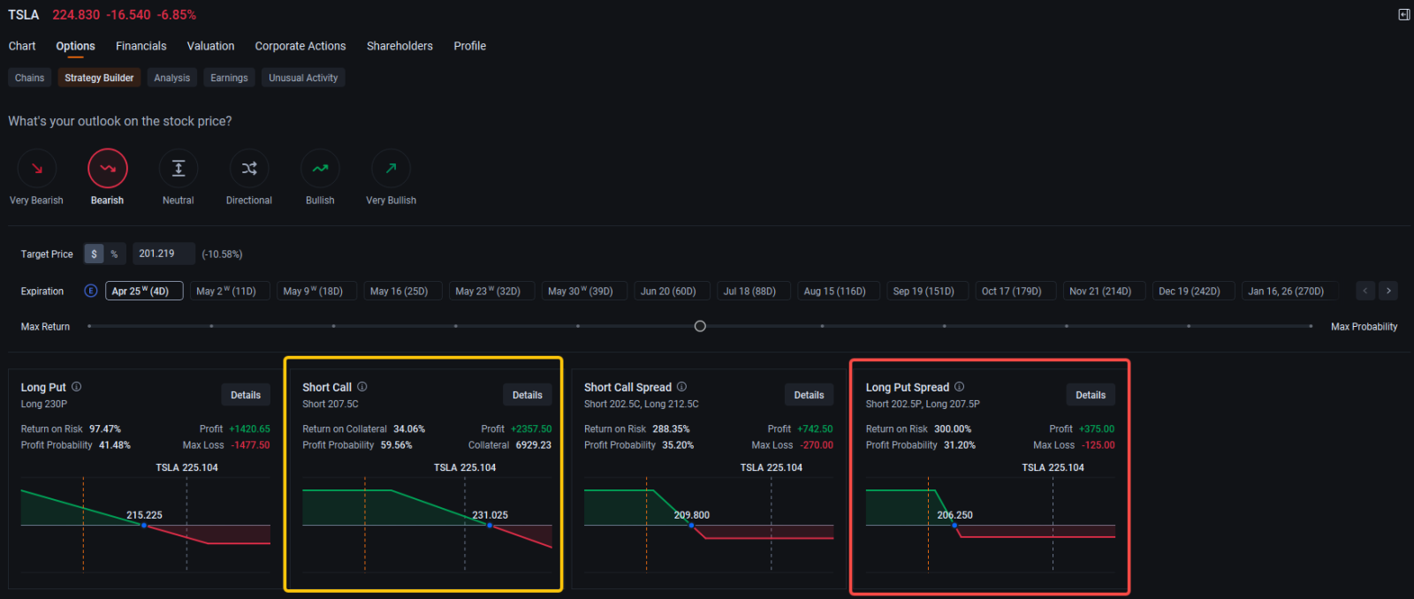Select Oct 17 (179D) expiration
This screenshot has height=599, width=1414.
[1015, 291]
